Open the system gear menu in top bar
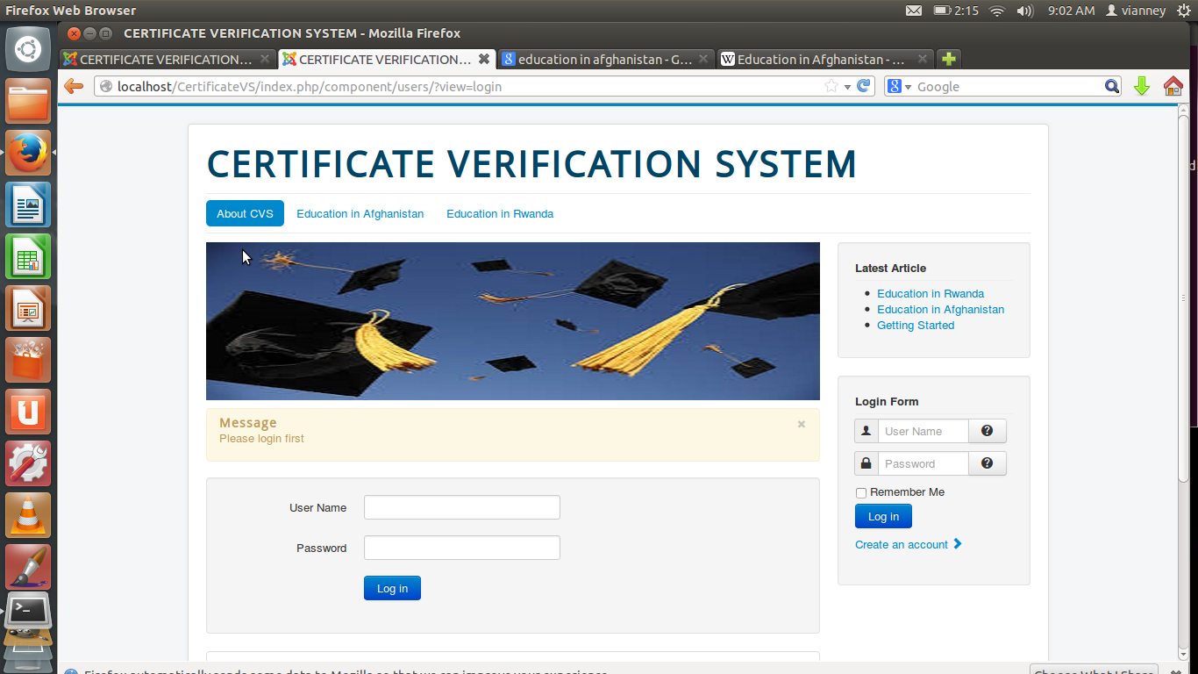 coord(1183,11)
